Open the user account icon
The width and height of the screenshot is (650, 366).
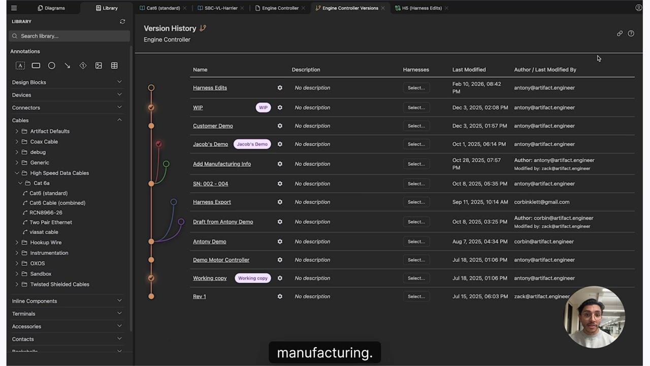tap(639, 8)
